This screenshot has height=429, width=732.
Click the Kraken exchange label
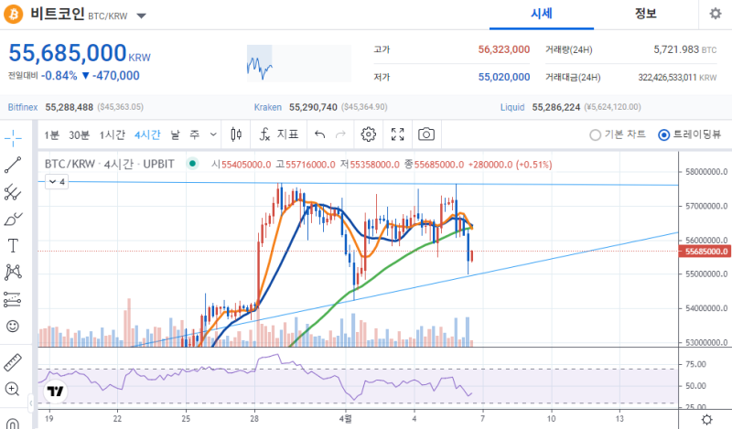pyautogui.click(x=267, y=107)
